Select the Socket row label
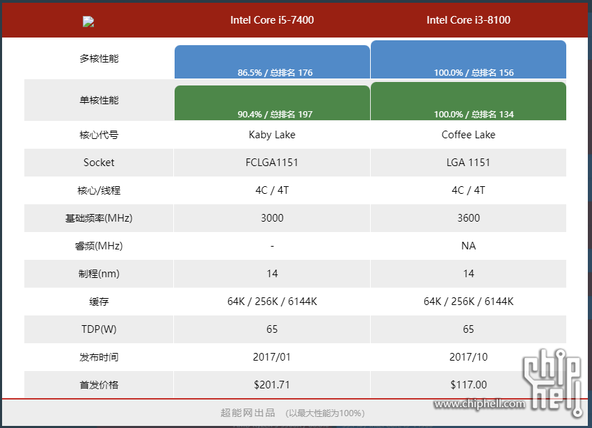The width and height of the screenshot is (592, 428). 99,163
